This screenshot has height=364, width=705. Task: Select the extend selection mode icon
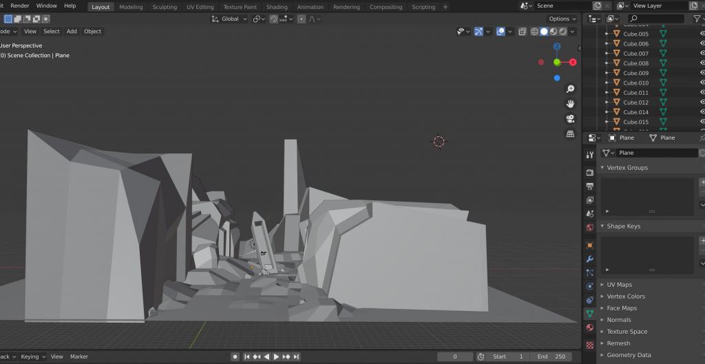pos(17,19)
